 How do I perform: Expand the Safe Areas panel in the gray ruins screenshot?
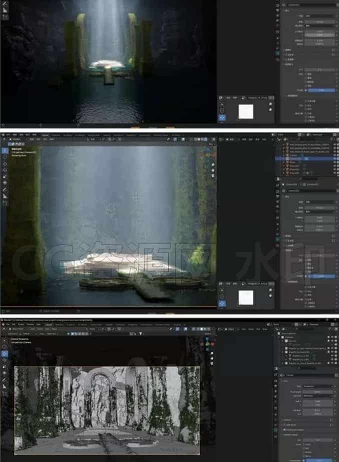click(x=290, y=425)
